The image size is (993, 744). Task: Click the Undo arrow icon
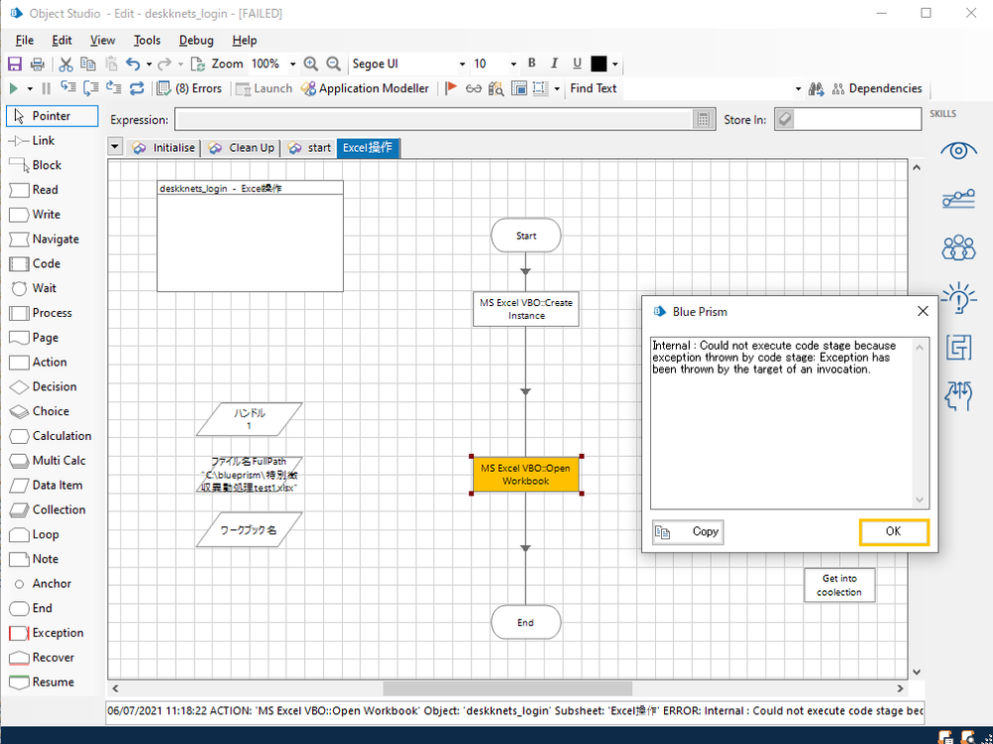coord(132,64)
